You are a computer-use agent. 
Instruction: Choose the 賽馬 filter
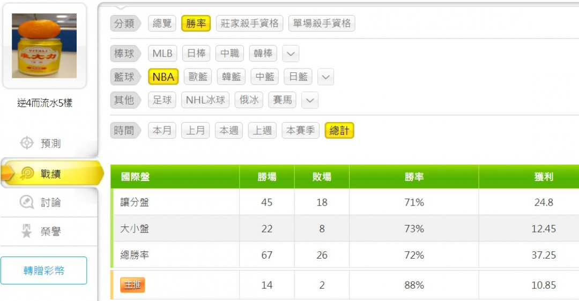[x=282, y=100]
